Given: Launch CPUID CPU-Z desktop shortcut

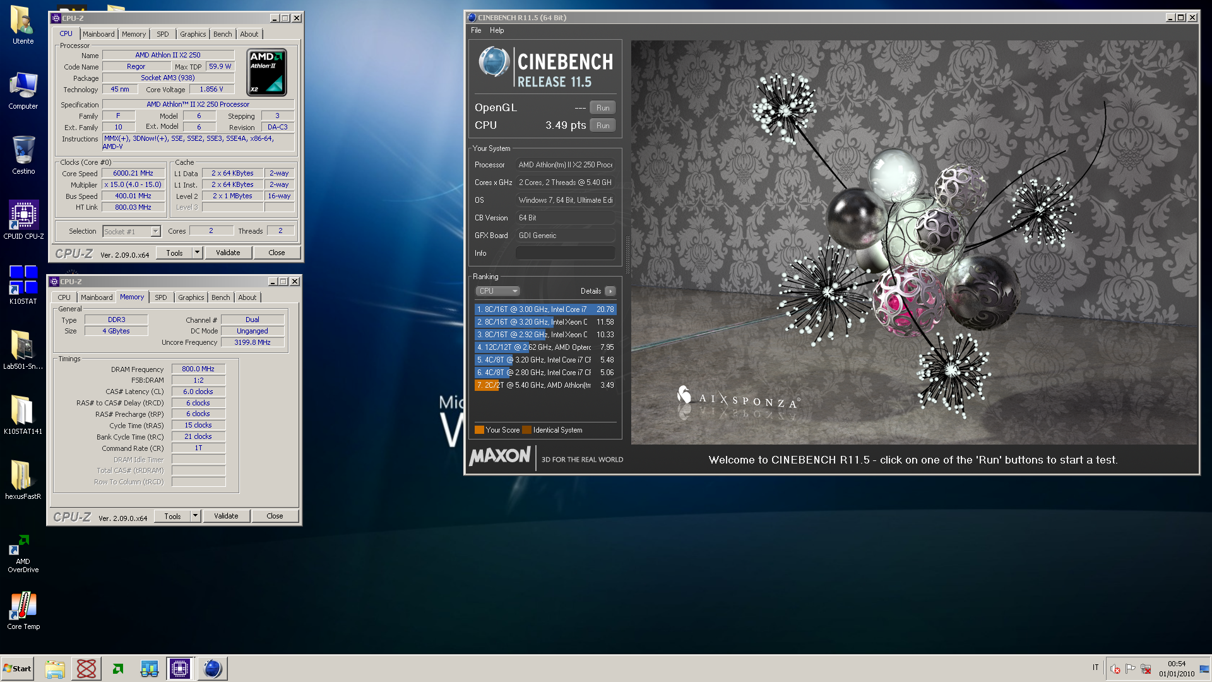Looking at the screenshot, I should [x=23, y=220].
